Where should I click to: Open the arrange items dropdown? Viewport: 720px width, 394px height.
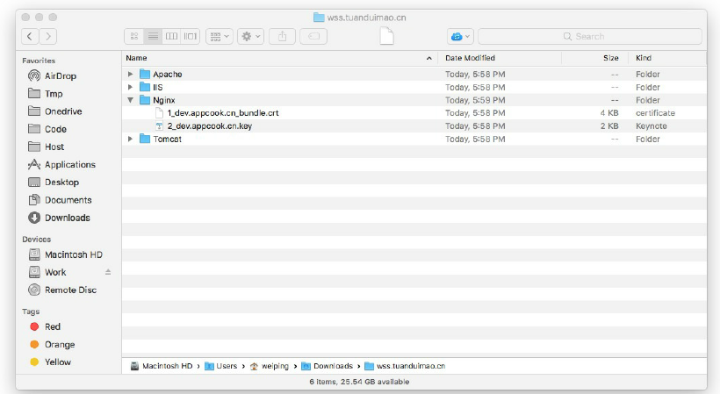(220, 36)
